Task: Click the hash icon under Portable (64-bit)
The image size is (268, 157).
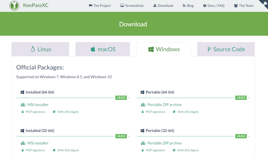Action: [x=174, y=112]
